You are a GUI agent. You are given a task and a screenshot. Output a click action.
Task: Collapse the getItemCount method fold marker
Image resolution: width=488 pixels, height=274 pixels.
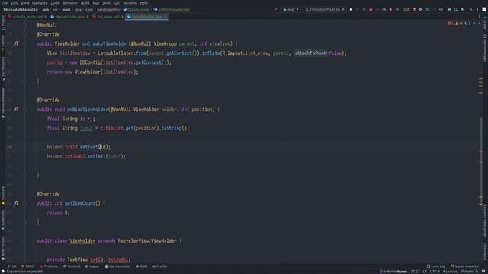[25, 203]
